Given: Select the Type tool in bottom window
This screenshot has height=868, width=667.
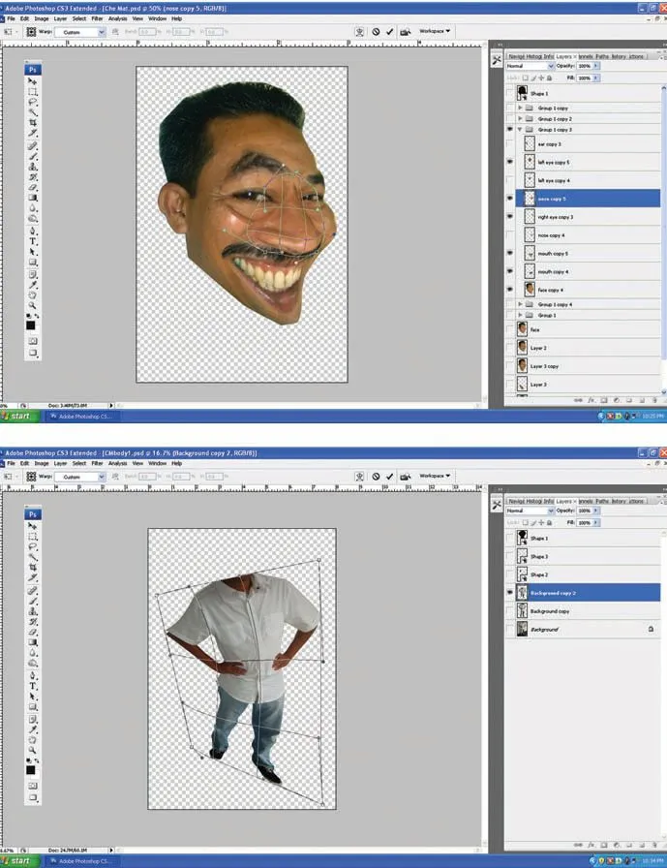Looking at the screenshot, I should [x=33, y=686].
